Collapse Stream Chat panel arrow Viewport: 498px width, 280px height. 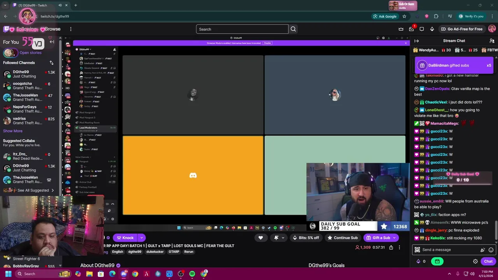[x=417, y=41]
